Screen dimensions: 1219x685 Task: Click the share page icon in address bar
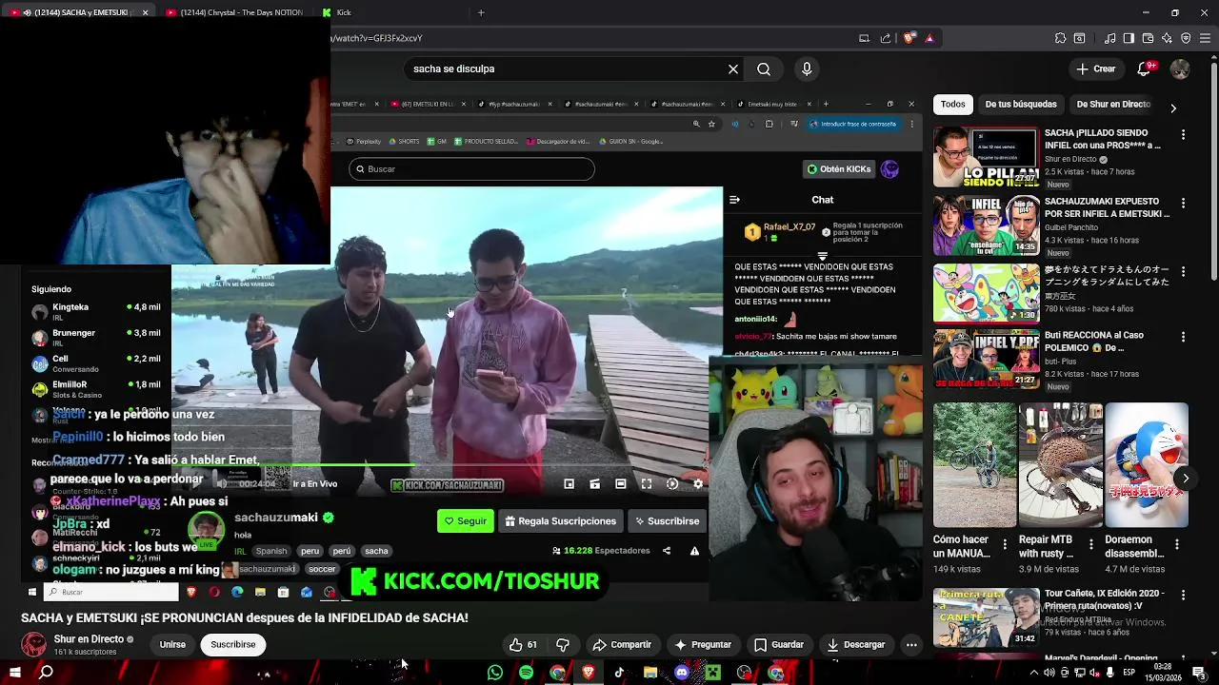[x=886, y=38]
